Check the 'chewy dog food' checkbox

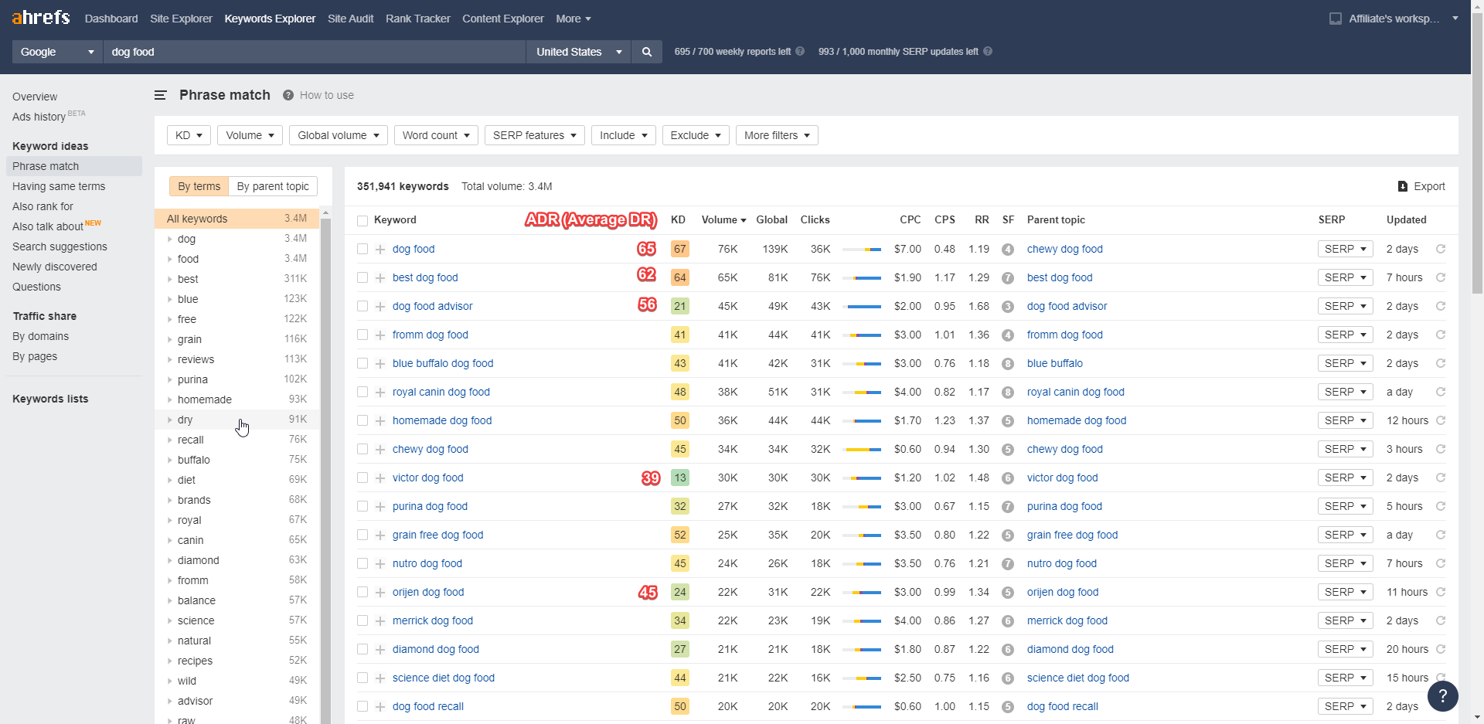362,449
